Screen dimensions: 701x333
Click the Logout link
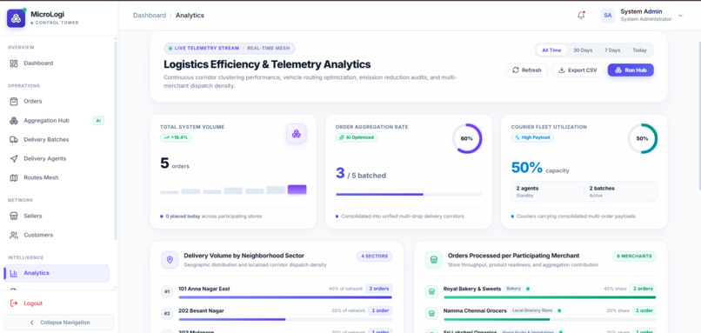click(x=33, y=303)
